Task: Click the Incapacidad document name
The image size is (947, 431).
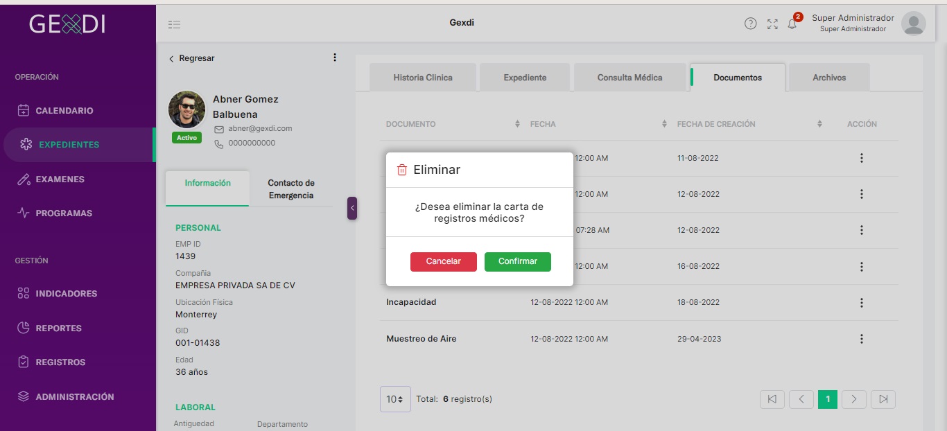Action: (411, 302)
